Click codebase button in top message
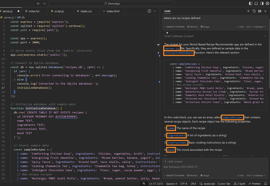 tap(256, 27)
